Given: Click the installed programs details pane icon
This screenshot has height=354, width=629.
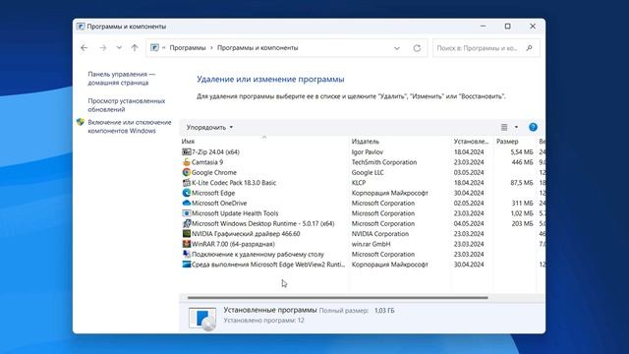Looking at the screenshot, I should click(202, 318).
